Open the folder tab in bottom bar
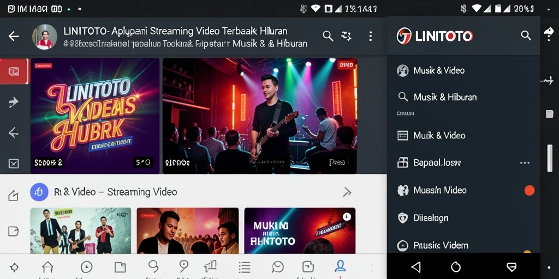559x279 pixels. (120, 267)
